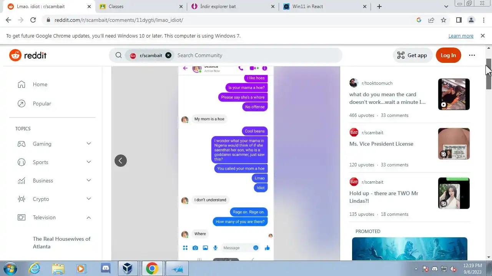Remove the r/scambait search filter
Viewport: 492px width, 276px height.
point(168,55)
